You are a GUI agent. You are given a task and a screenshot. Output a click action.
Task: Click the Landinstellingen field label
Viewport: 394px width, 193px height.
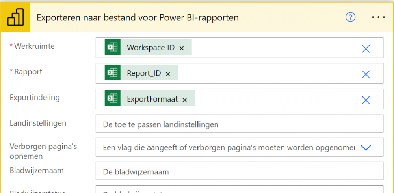click(x=38, y=123)
